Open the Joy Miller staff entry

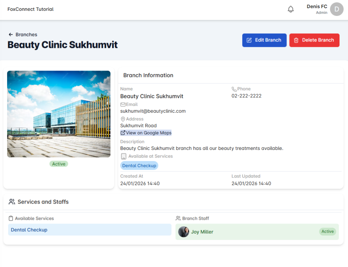[202, 232]
